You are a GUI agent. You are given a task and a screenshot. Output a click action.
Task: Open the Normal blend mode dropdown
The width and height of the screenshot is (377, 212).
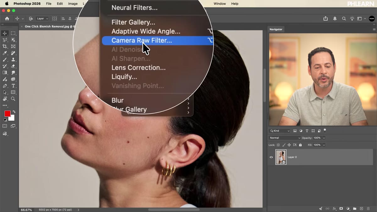coord(285,138)
